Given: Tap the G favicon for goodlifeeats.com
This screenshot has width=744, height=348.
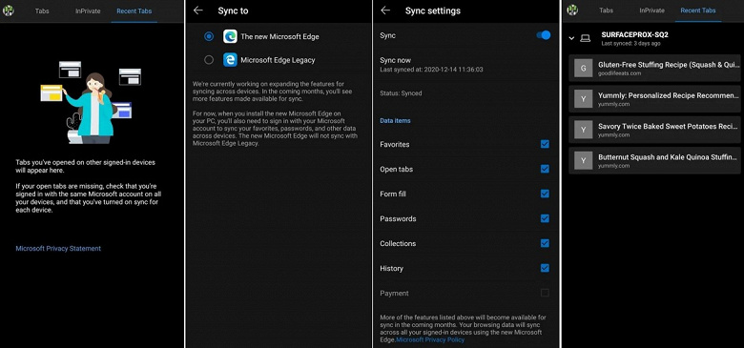Looking at the screenshot, I should [x=583, y=69].
